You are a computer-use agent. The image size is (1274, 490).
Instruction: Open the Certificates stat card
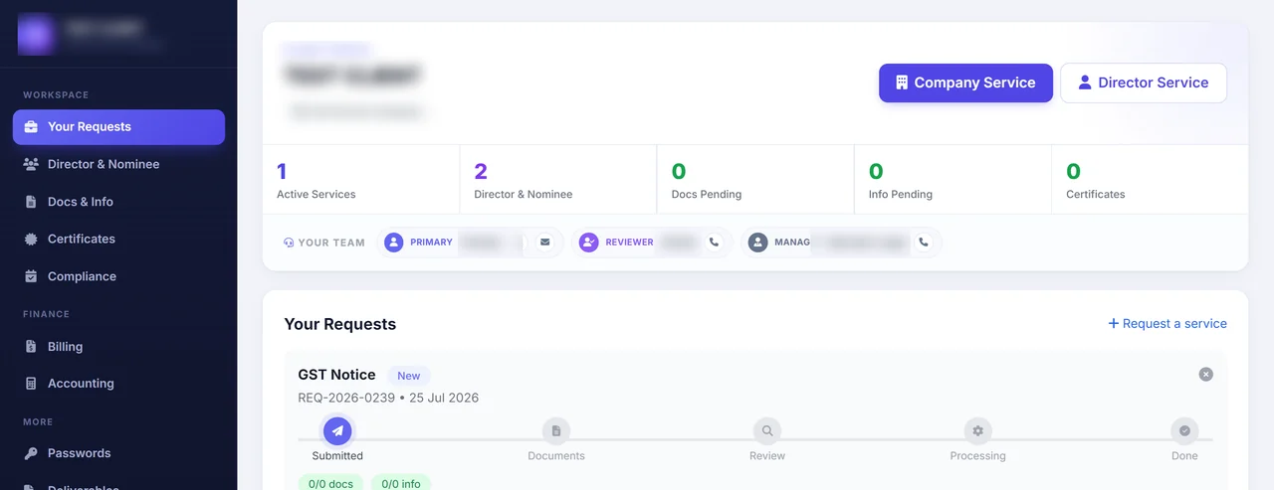click(x=1150, y=179)
